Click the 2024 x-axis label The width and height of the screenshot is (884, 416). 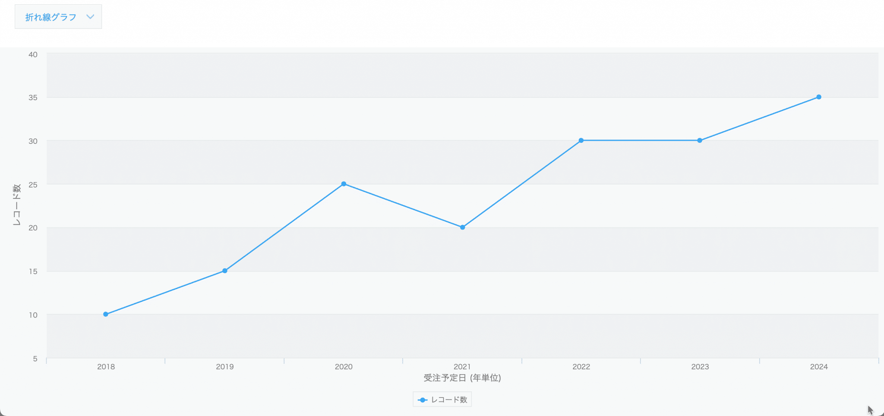[x=819, y=367]
